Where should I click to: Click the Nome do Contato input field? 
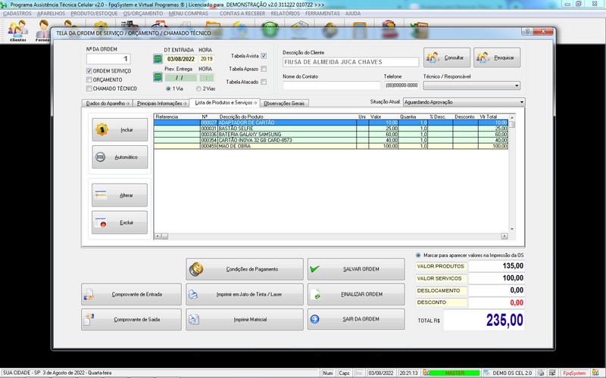coord(331,85)
